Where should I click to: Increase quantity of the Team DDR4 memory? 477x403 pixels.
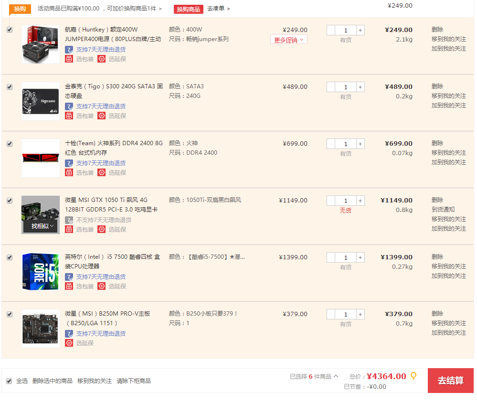tap(360, 144)
